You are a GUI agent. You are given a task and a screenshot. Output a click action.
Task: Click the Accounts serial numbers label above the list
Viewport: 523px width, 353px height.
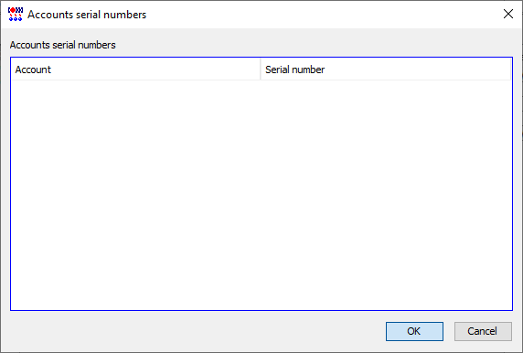[x=62, y=45]
